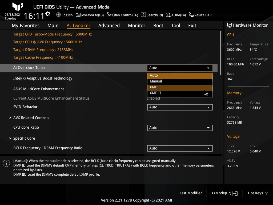Open the CPU Core Ratio dropdown
The image size is (273, 205).
[x=180, y=128]
